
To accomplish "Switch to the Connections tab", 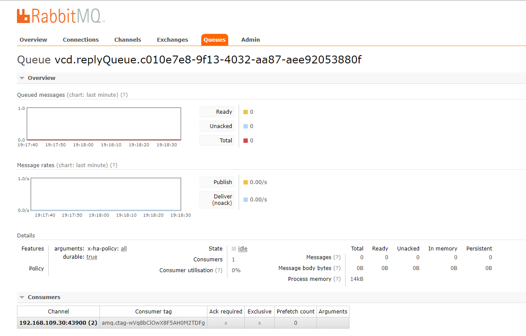I will coord(81,40).
